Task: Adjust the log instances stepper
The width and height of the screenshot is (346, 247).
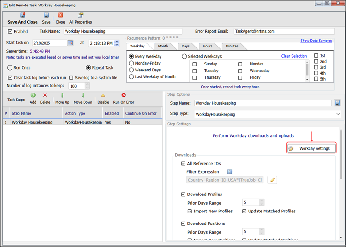Action: click(87, 86)
